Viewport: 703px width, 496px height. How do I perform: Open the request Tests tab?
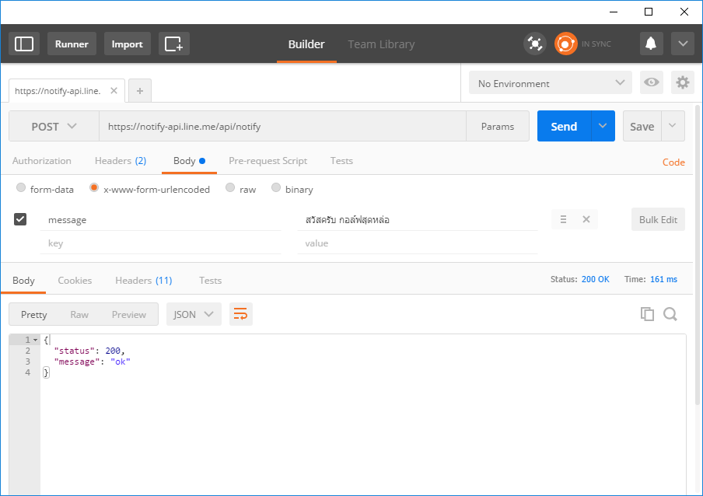point(341,161)
